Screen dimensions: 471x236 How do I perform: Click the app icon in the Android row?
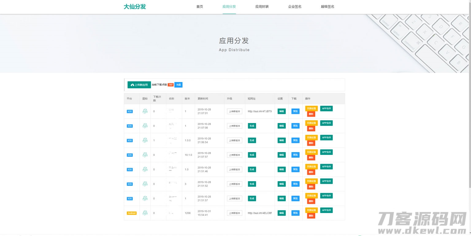pyautogui.click(x=145, y=213)
